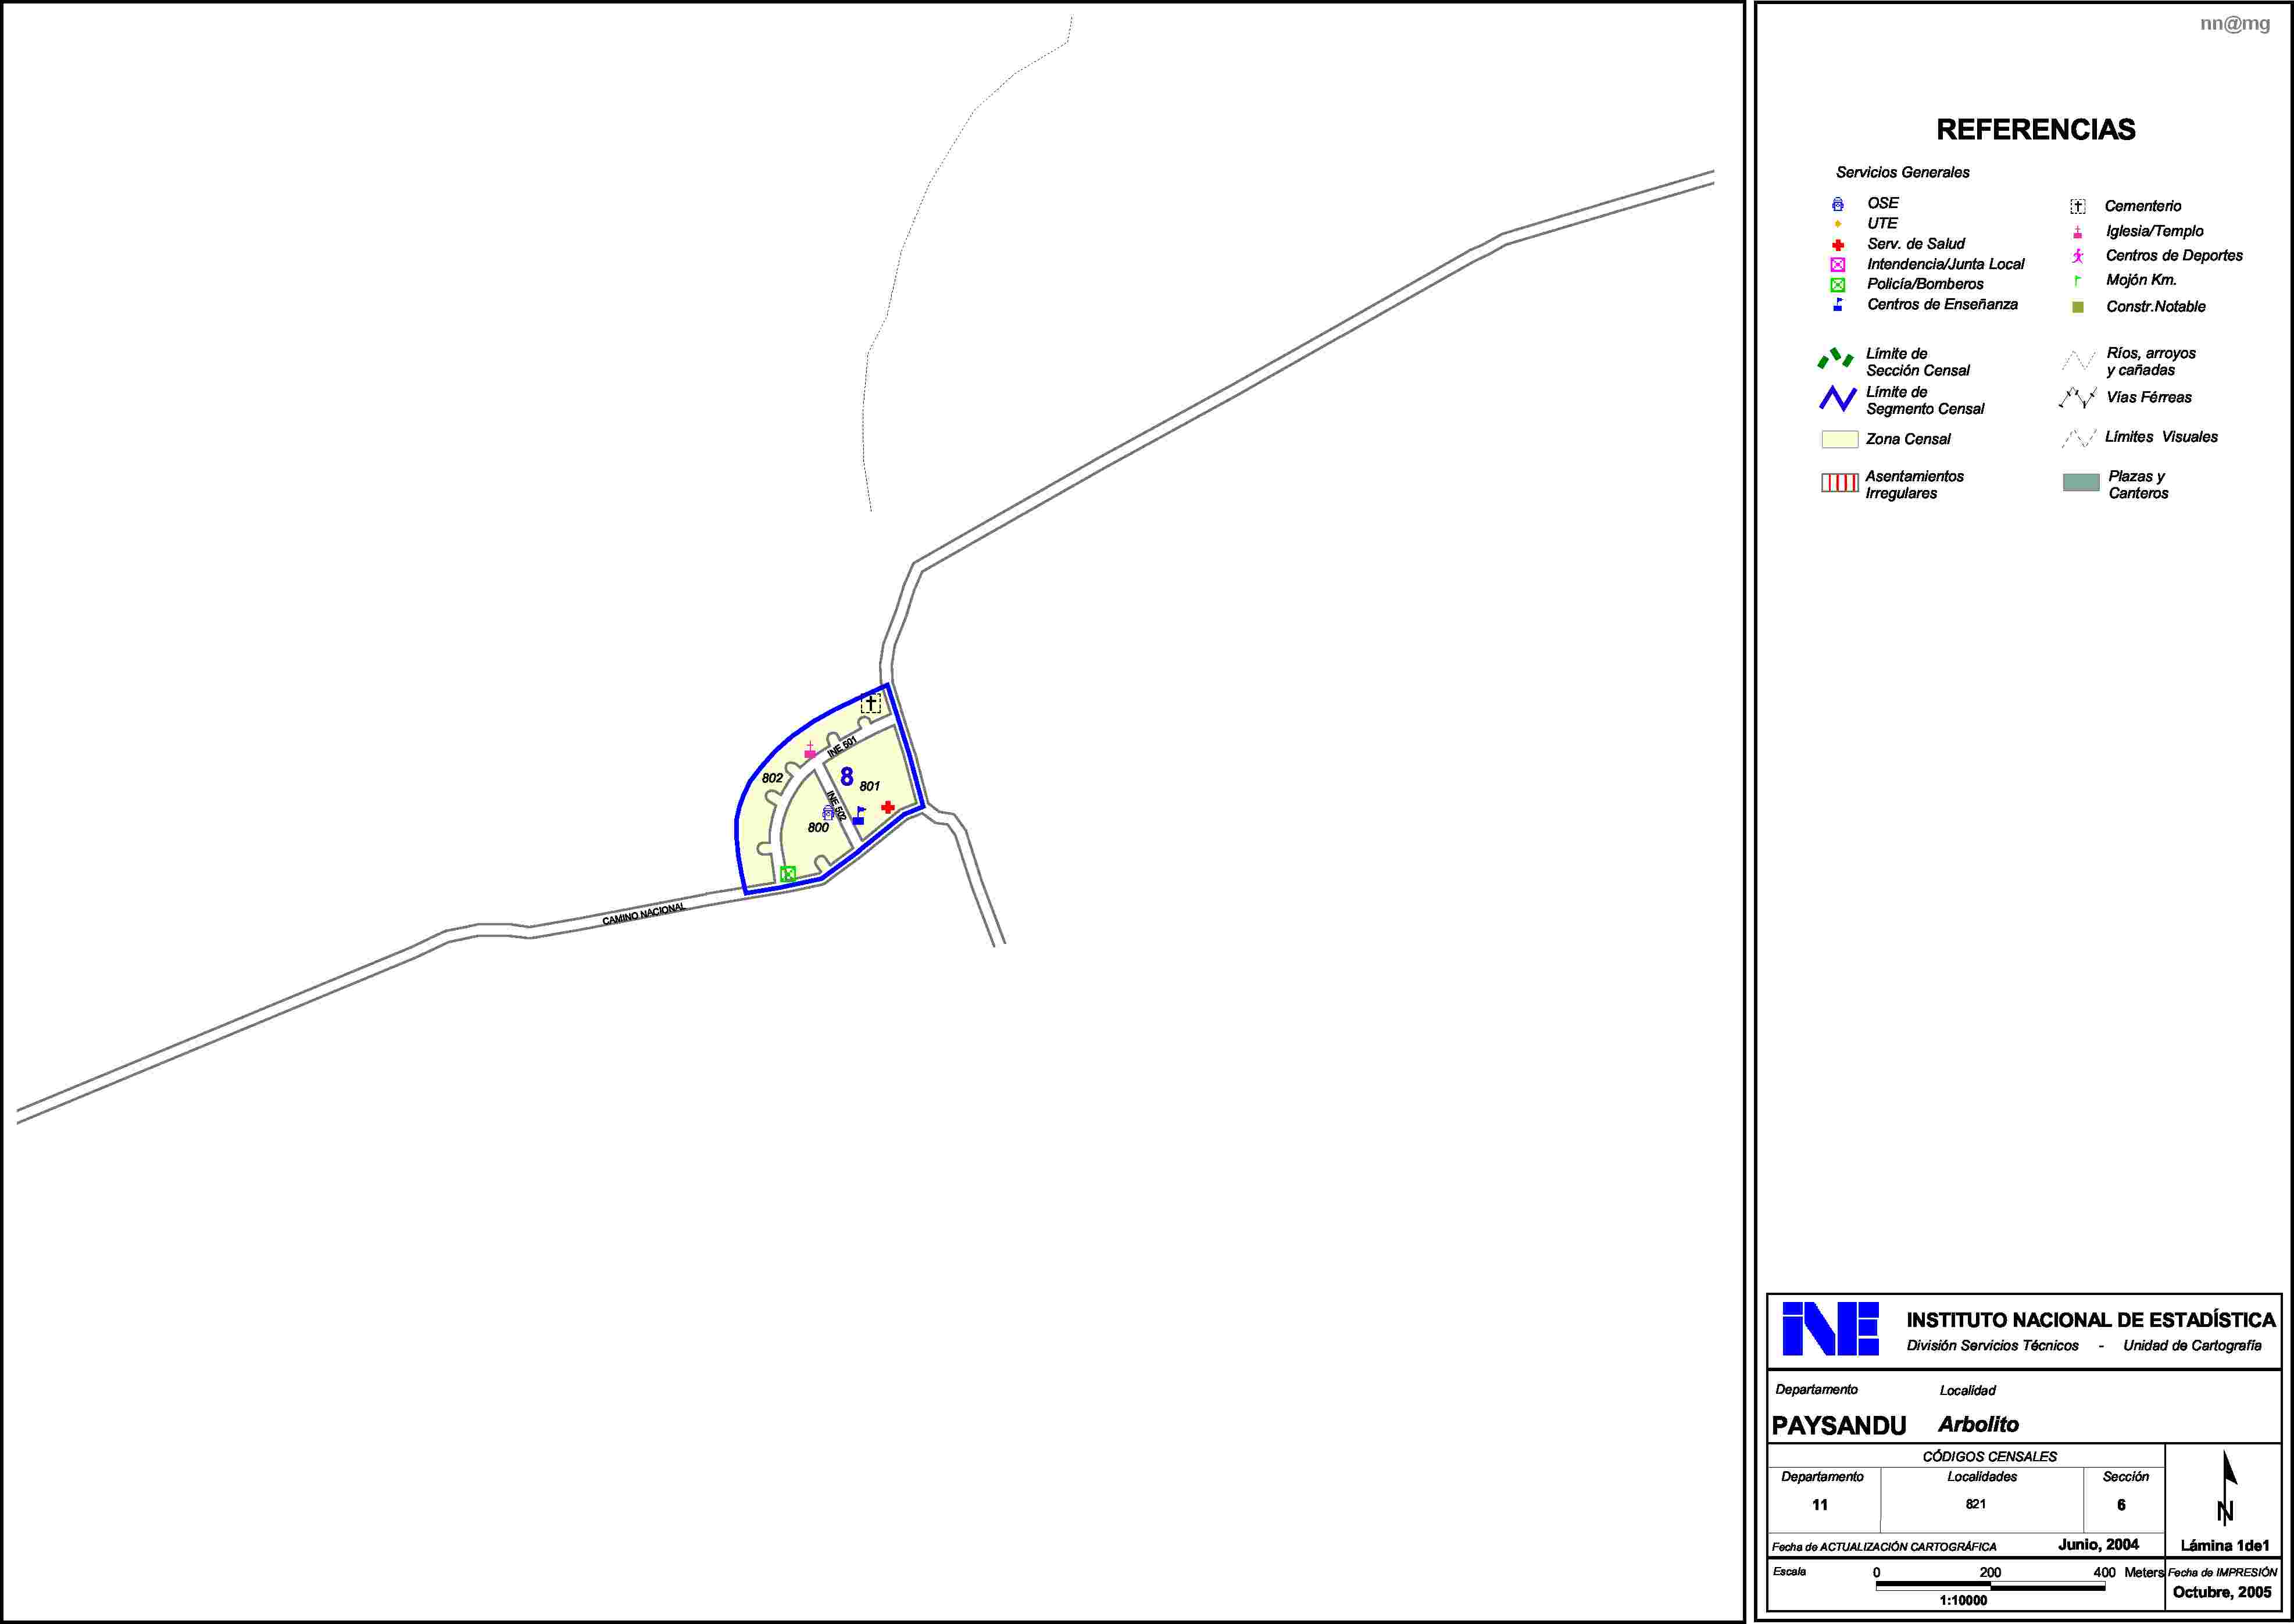Image resolution: width=2294 pixels, height=1624 pixels.
Task: Click the cemetery marker on the map
Action: (x=871, y=704)
